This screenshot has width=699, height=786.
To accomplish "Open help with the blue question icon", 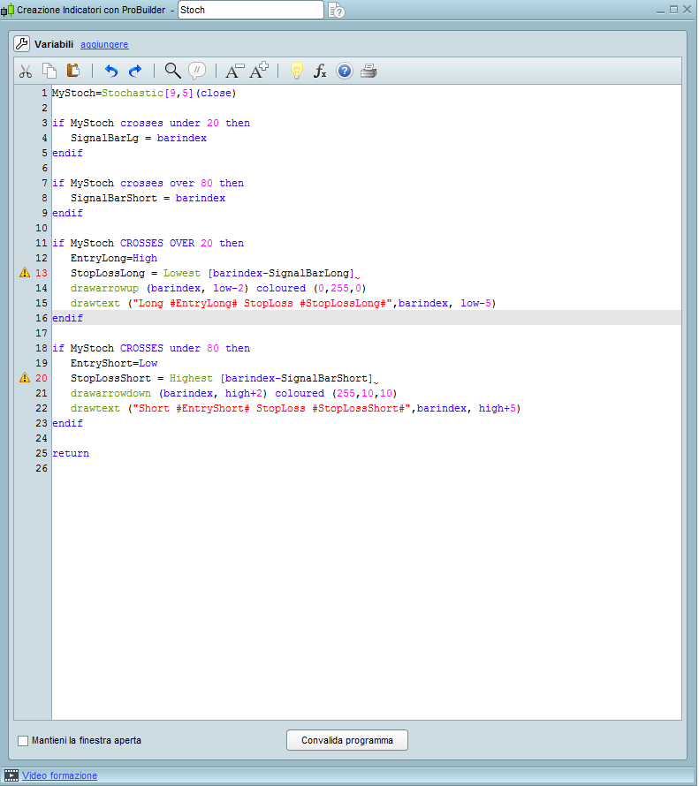I will (345, 72).
